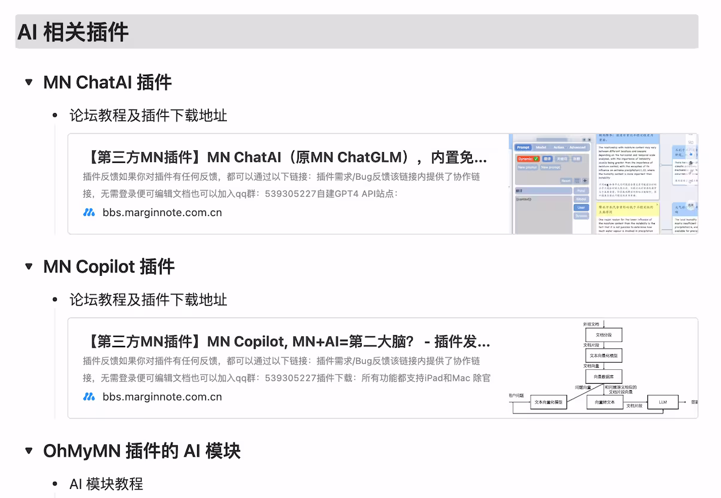Collapse the OhMyMN 插件的 AI 模块 triangle

tap(29, 450)
